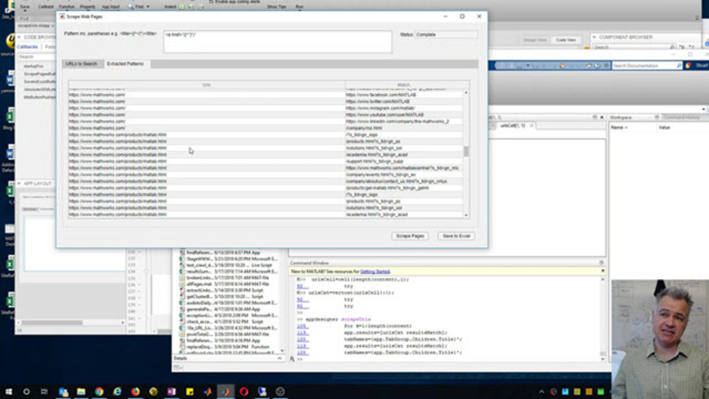Open Save dropdown in App Designer toolbar
Image resolution: width=709 pixels, height=399 pixels.
24,7
